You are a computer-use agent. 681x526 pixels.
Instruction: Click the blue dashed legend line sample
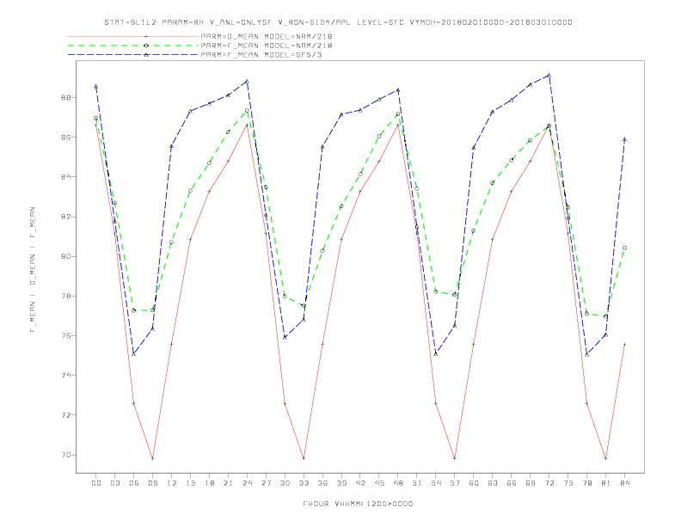tap(133, 55)
